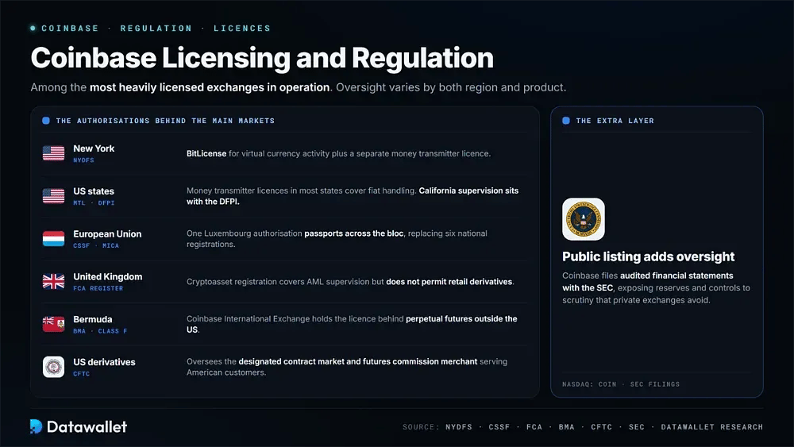Click the blue dot before The Authorisations heading
Viewport: 794px width, 447px height.
click(46, 121)
